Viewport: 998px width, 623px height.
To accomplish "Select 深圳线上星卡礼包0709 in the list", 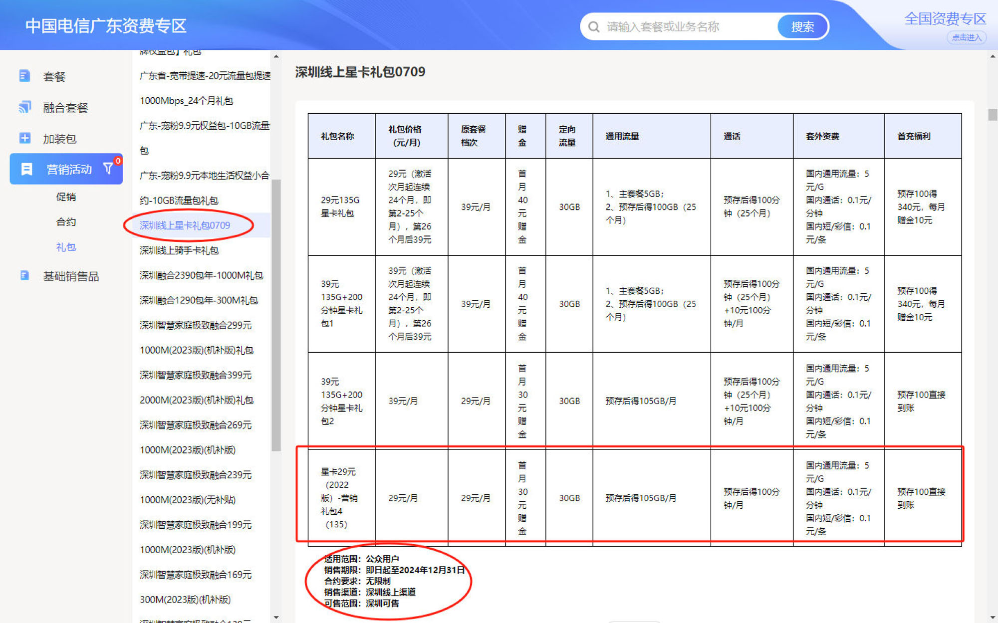I will [x=185, y=225].
